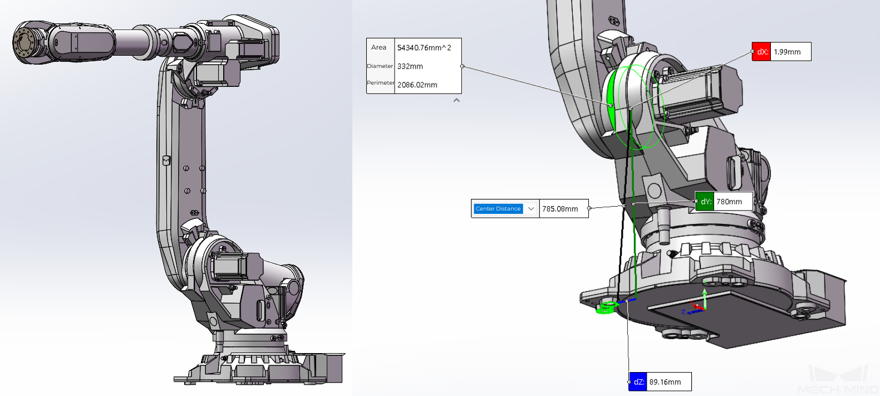Click the green dY label box
Screen dimensions: 880x396
click(705, 202)
